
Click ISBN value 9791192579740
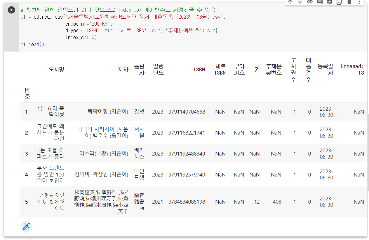pyautogui.click(x=187, y=175)
